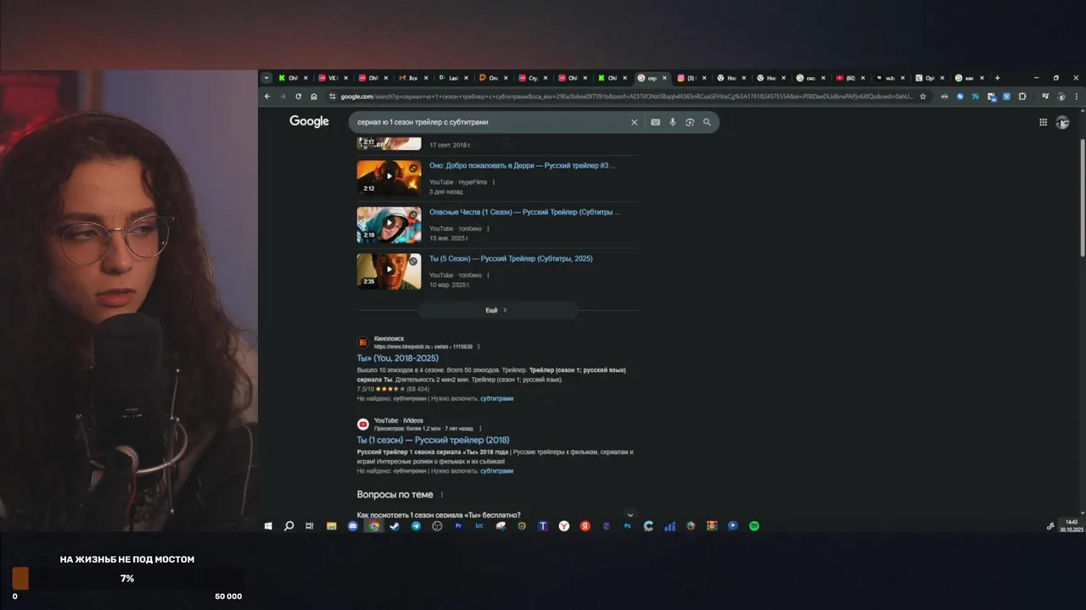Viewport: 1086px width, 610px height.
Task: Click the Google logo
Action: click(x=309, y=121)
